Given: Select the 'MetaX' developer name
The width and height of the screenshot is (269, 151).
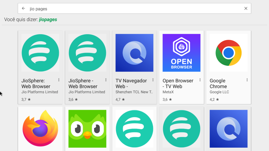Looking at the screenshot, I should [x=168, y=92].
